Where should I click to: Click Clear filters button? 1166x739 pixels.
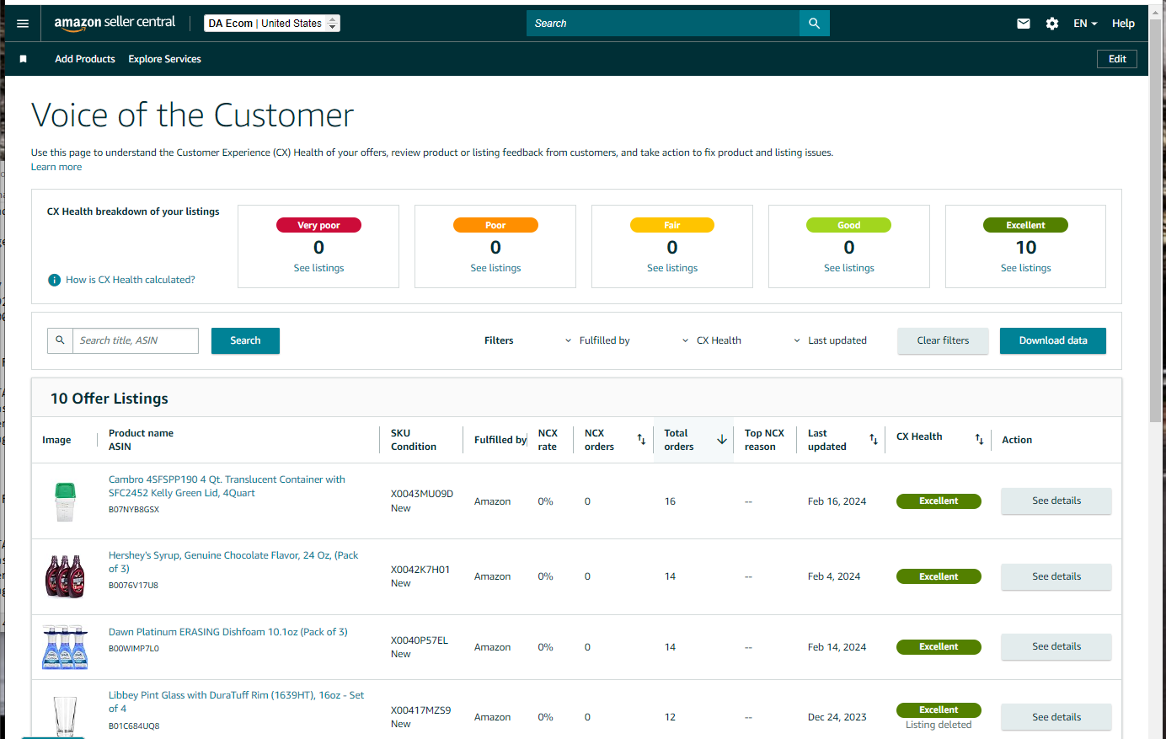click(943, 340)
